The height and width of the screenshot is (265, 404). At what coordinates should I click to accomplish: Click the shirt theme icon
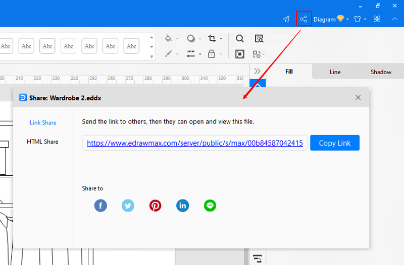click(x=357, y=19)
